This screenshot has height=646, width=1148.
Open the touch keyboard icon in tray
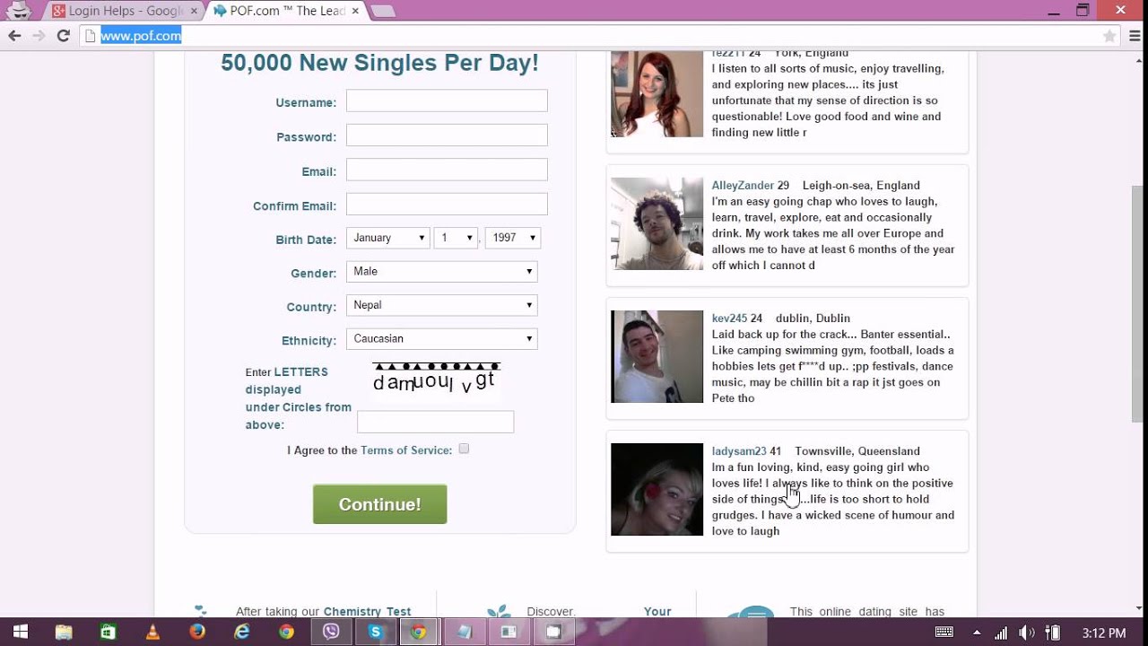[944, 633]
